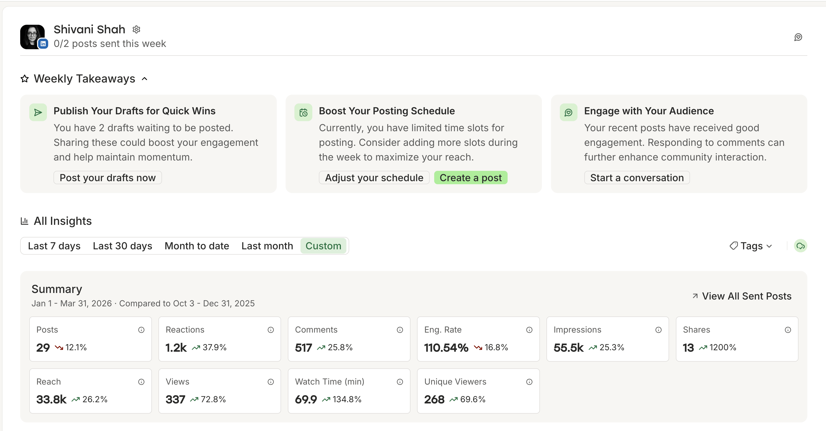Collapse the Weekly Takeaways section
This screenshot has height=431, width=826.
point(145,79)
